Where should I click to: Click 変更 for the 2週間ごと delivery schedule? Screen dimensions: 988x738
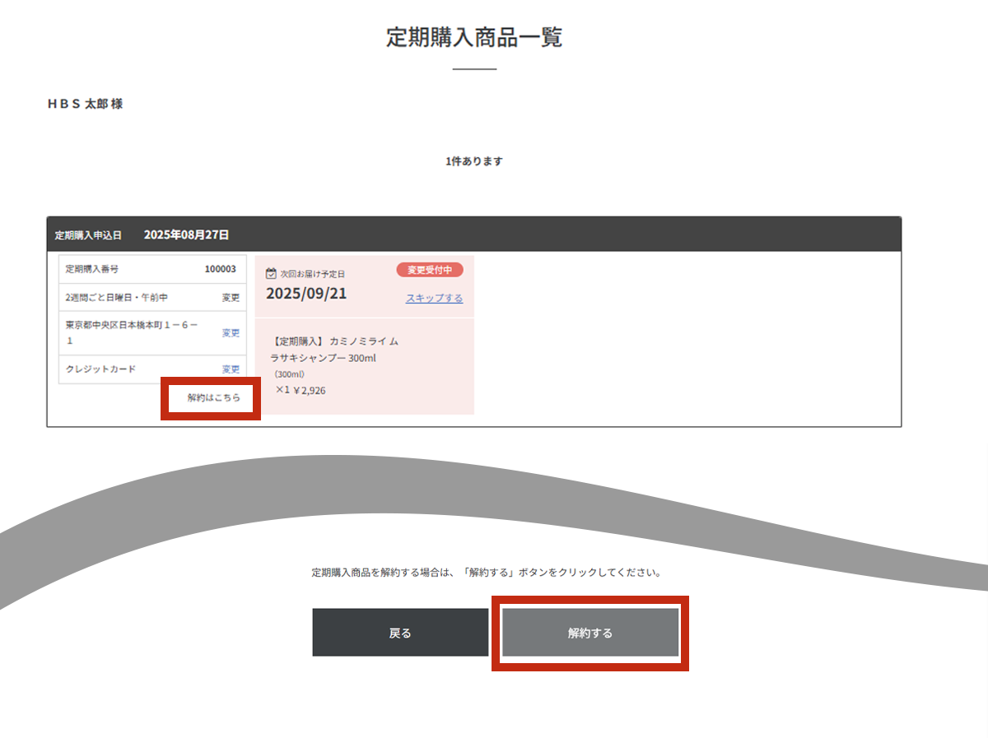(x=231, y=297)
